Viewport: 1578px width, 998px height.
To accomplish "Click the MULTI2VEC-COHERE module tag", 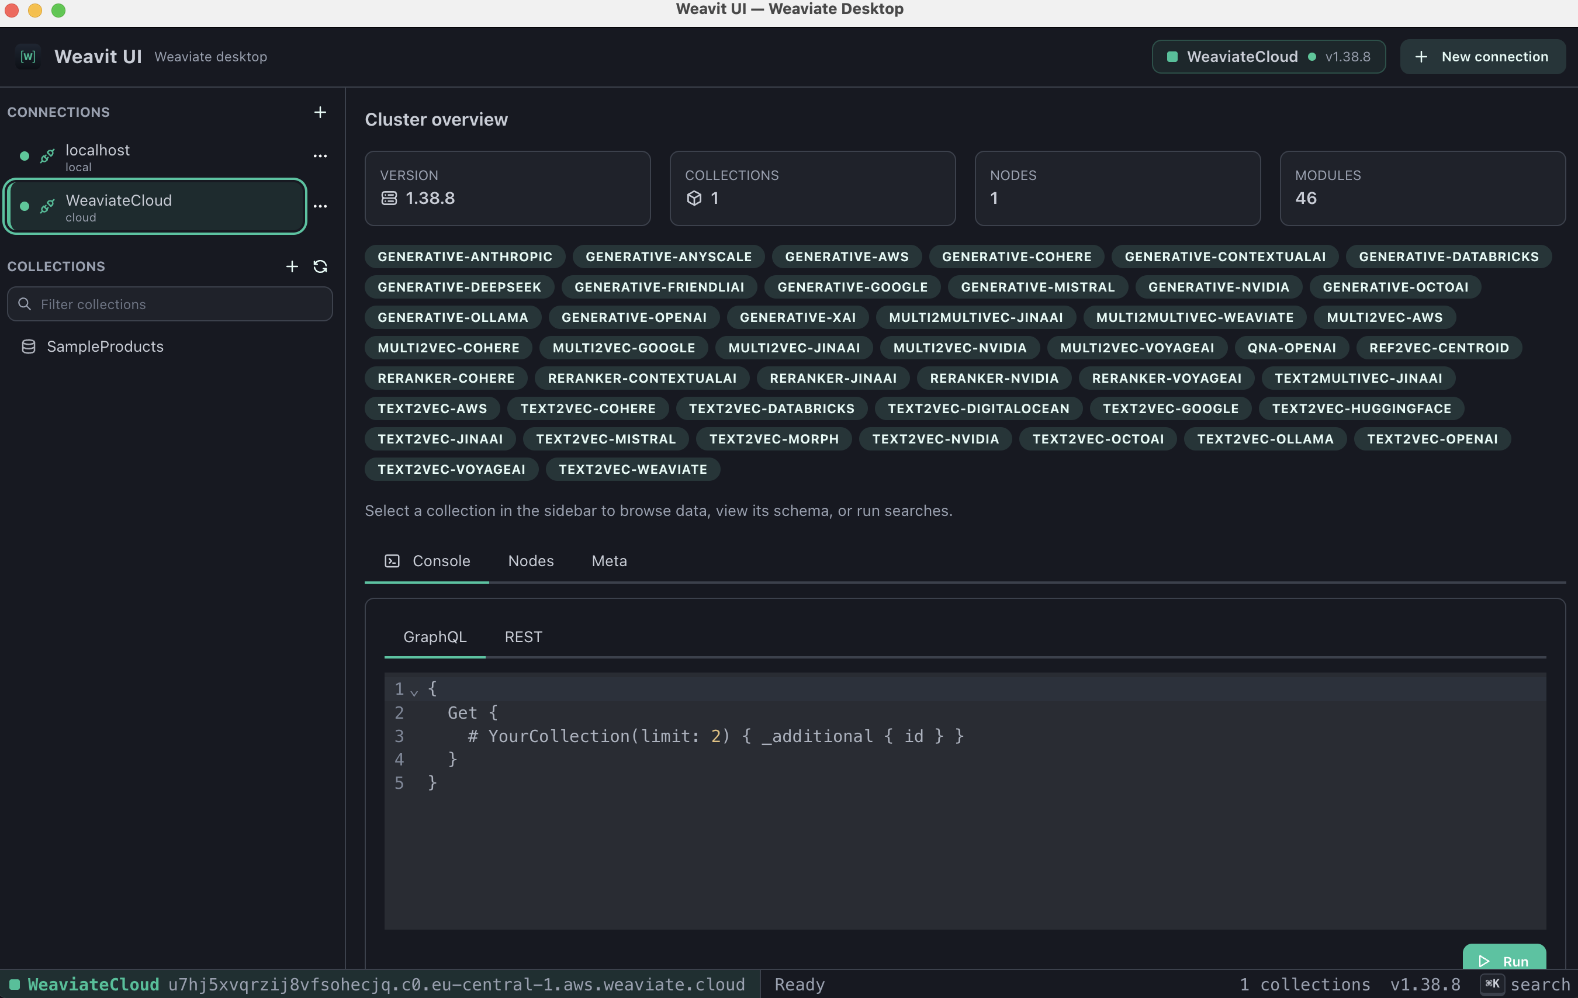I will pyautogui.click(x=448, y=347).
